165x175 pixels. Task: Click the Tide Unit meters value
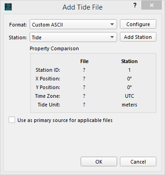coord(129,105)
